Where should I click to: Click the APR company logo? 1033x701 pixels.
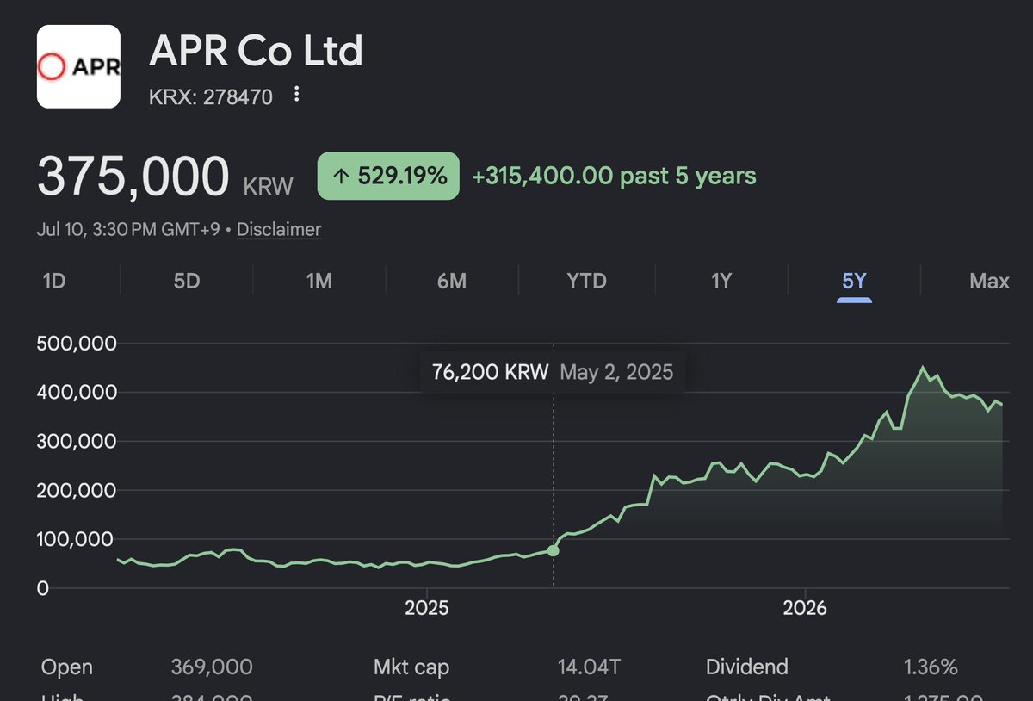pyautogui.click(x=78, y=66)
